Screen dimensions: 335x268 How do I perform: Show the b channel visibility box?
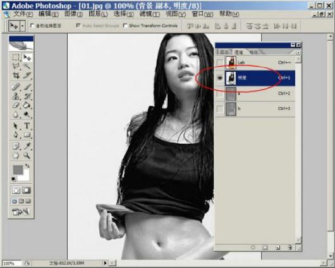point(219,109)
